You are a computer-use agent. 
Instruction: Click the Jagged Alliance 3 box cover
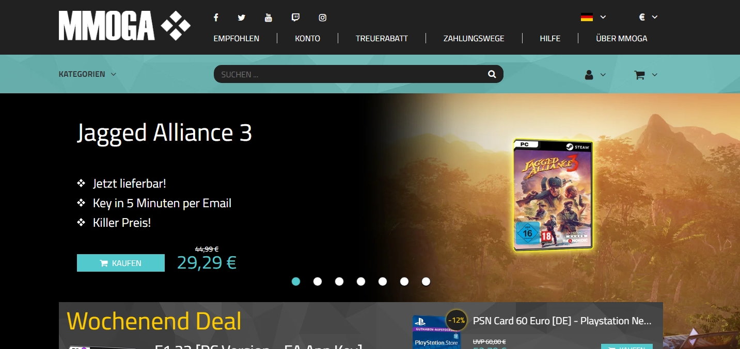point(553,194)
